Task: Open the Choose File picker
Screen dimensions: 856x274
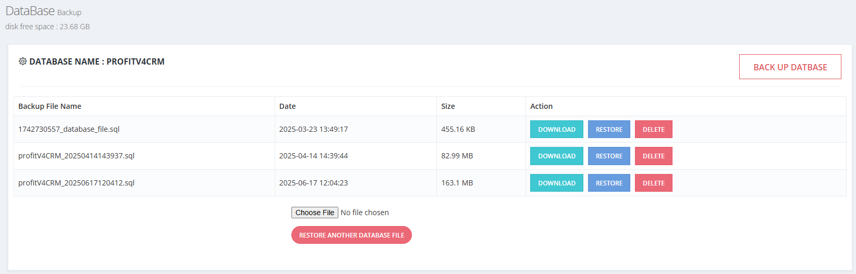Action: point(314,213)
